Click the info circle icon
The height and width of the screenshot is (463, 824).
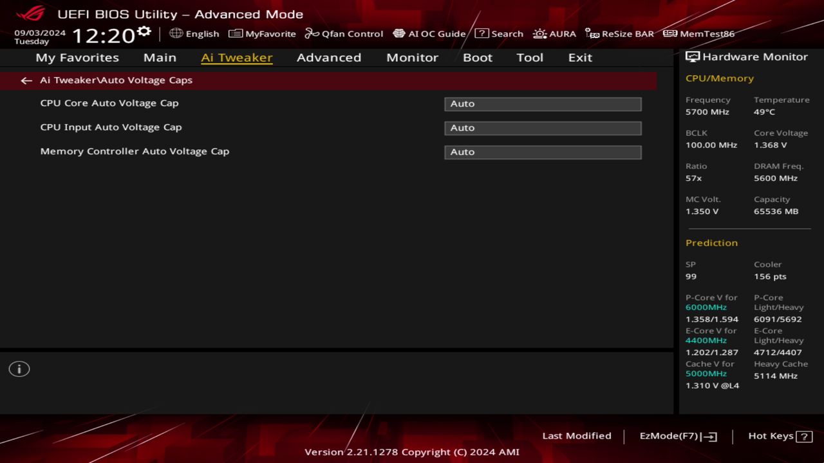click(19, 369)
